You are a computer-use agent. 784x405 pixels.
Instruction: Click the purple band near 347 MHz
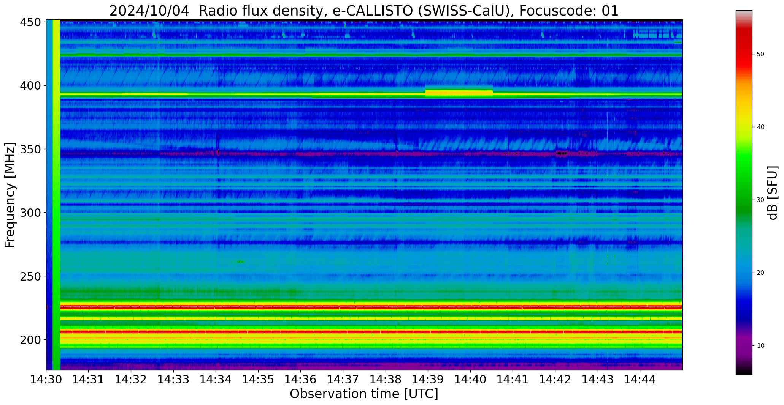click(x=371, y=154)
